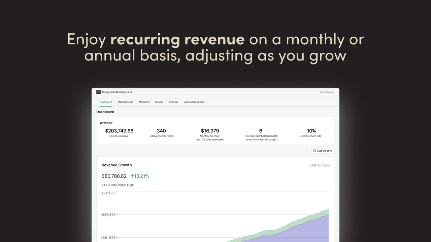Select the active Dashboard tab
The width and height of the screenshot is (431, 242).
pos(106,102)
